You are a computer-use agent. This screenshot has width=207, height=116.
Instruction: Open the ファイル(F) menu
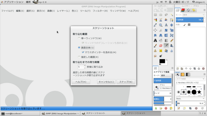tap(8, 11)
